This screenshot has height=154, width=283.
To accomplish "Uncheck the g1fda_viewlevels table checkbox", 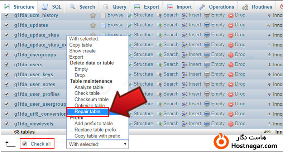I will point(7,124).
